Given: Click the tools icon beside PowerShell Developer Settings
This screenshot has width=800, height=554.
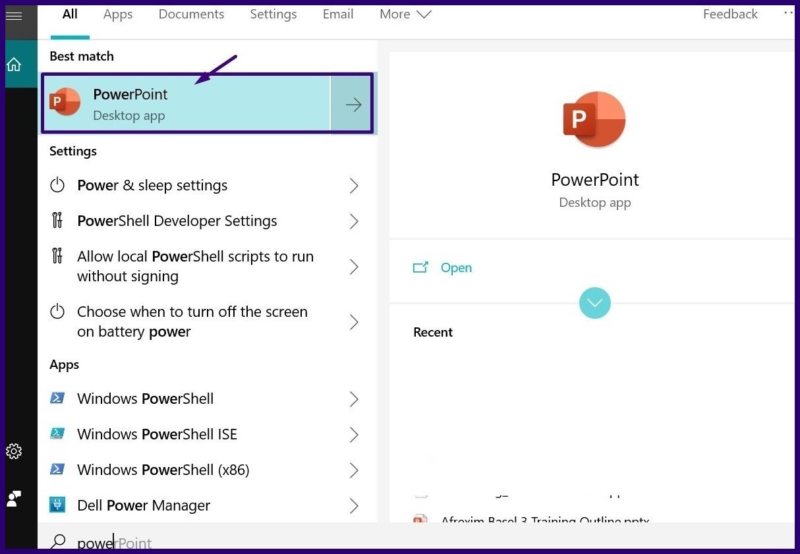Looking at the screenshot, I should (57, 221).
